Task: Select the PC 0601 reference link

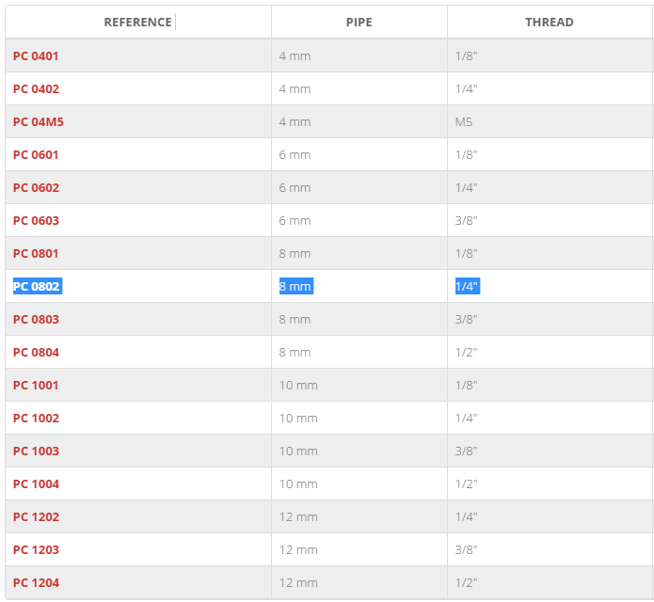Action: pos(36,154)
